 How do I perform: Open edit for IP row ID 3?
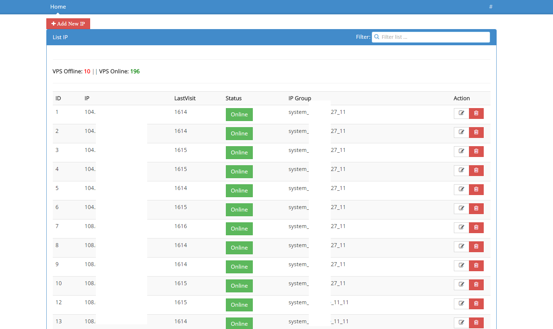click(461, 152)
